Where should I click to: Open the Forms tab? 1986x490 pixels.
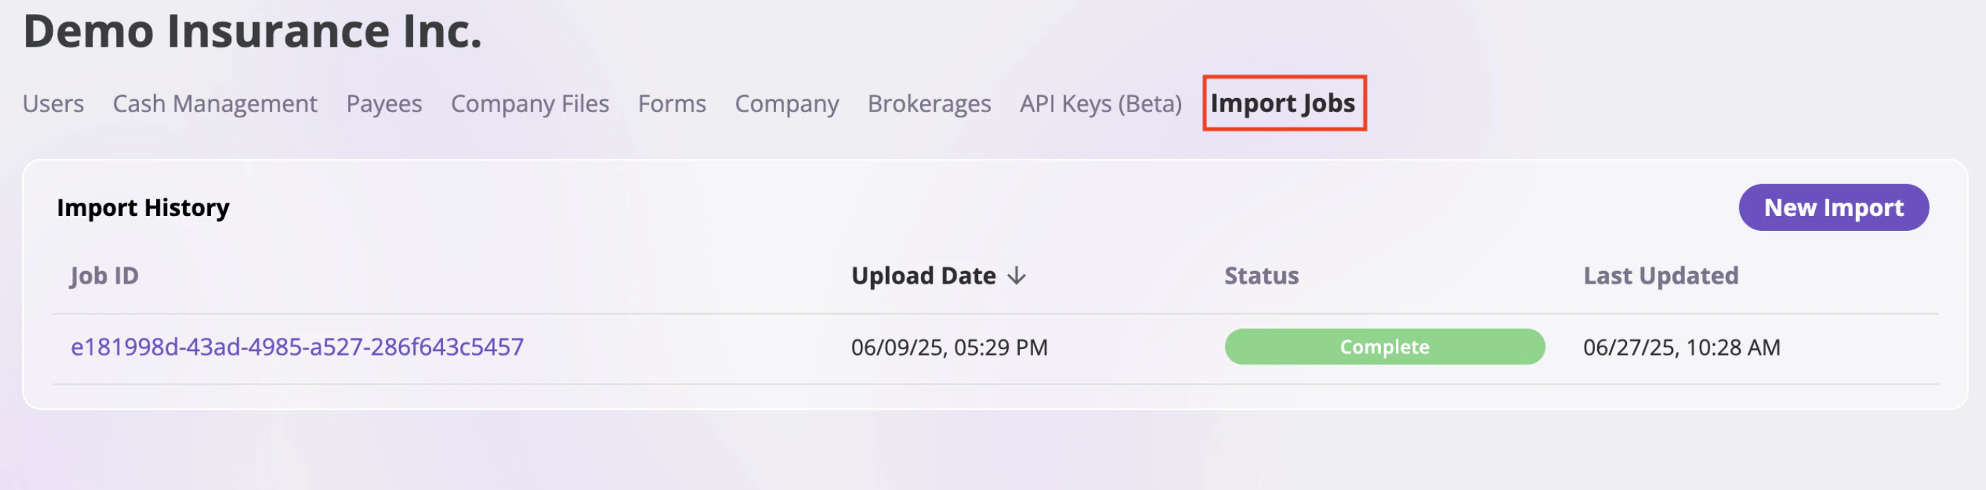[670, 103]
